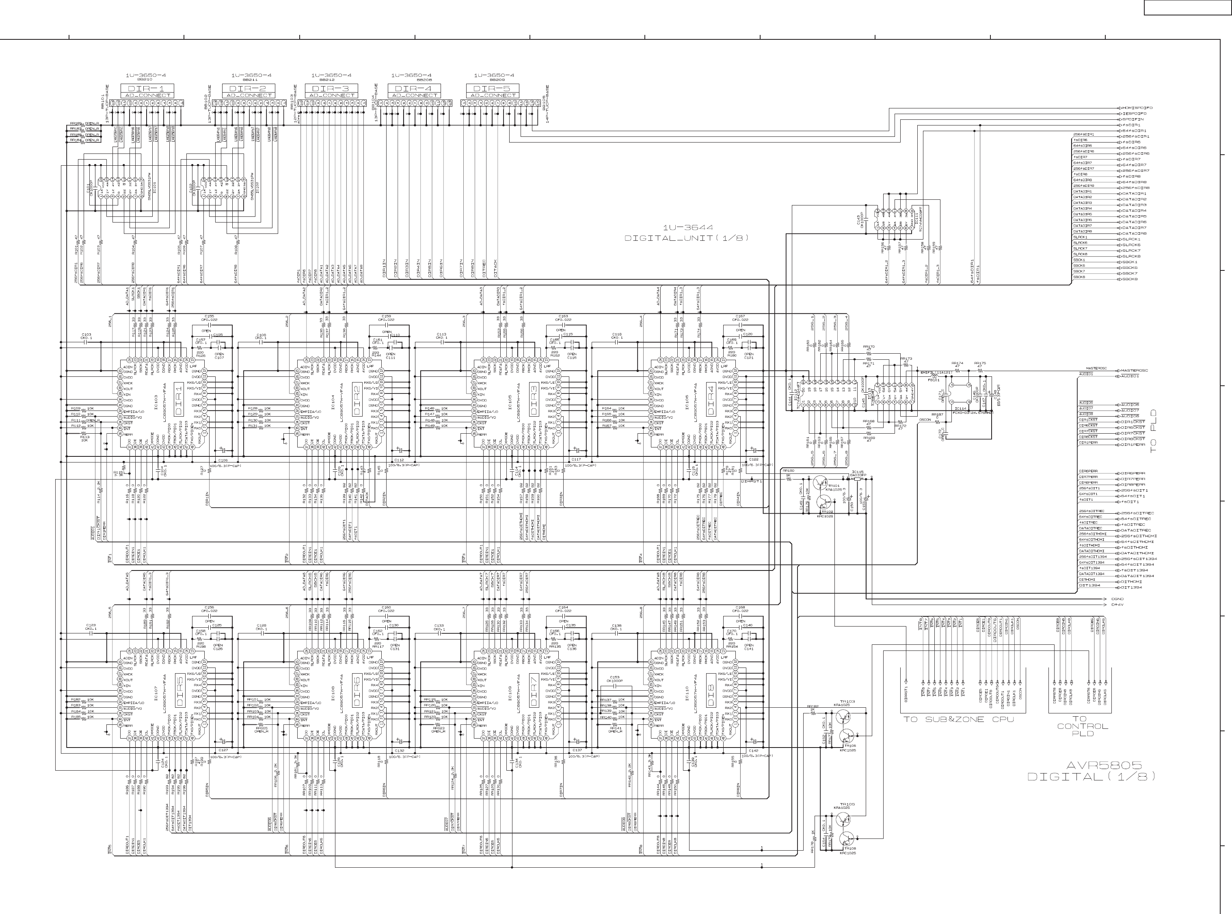This screenshot has height=914, width=1232.
Task: Select the DIR-5 connector label box
Action: [493, 89]
